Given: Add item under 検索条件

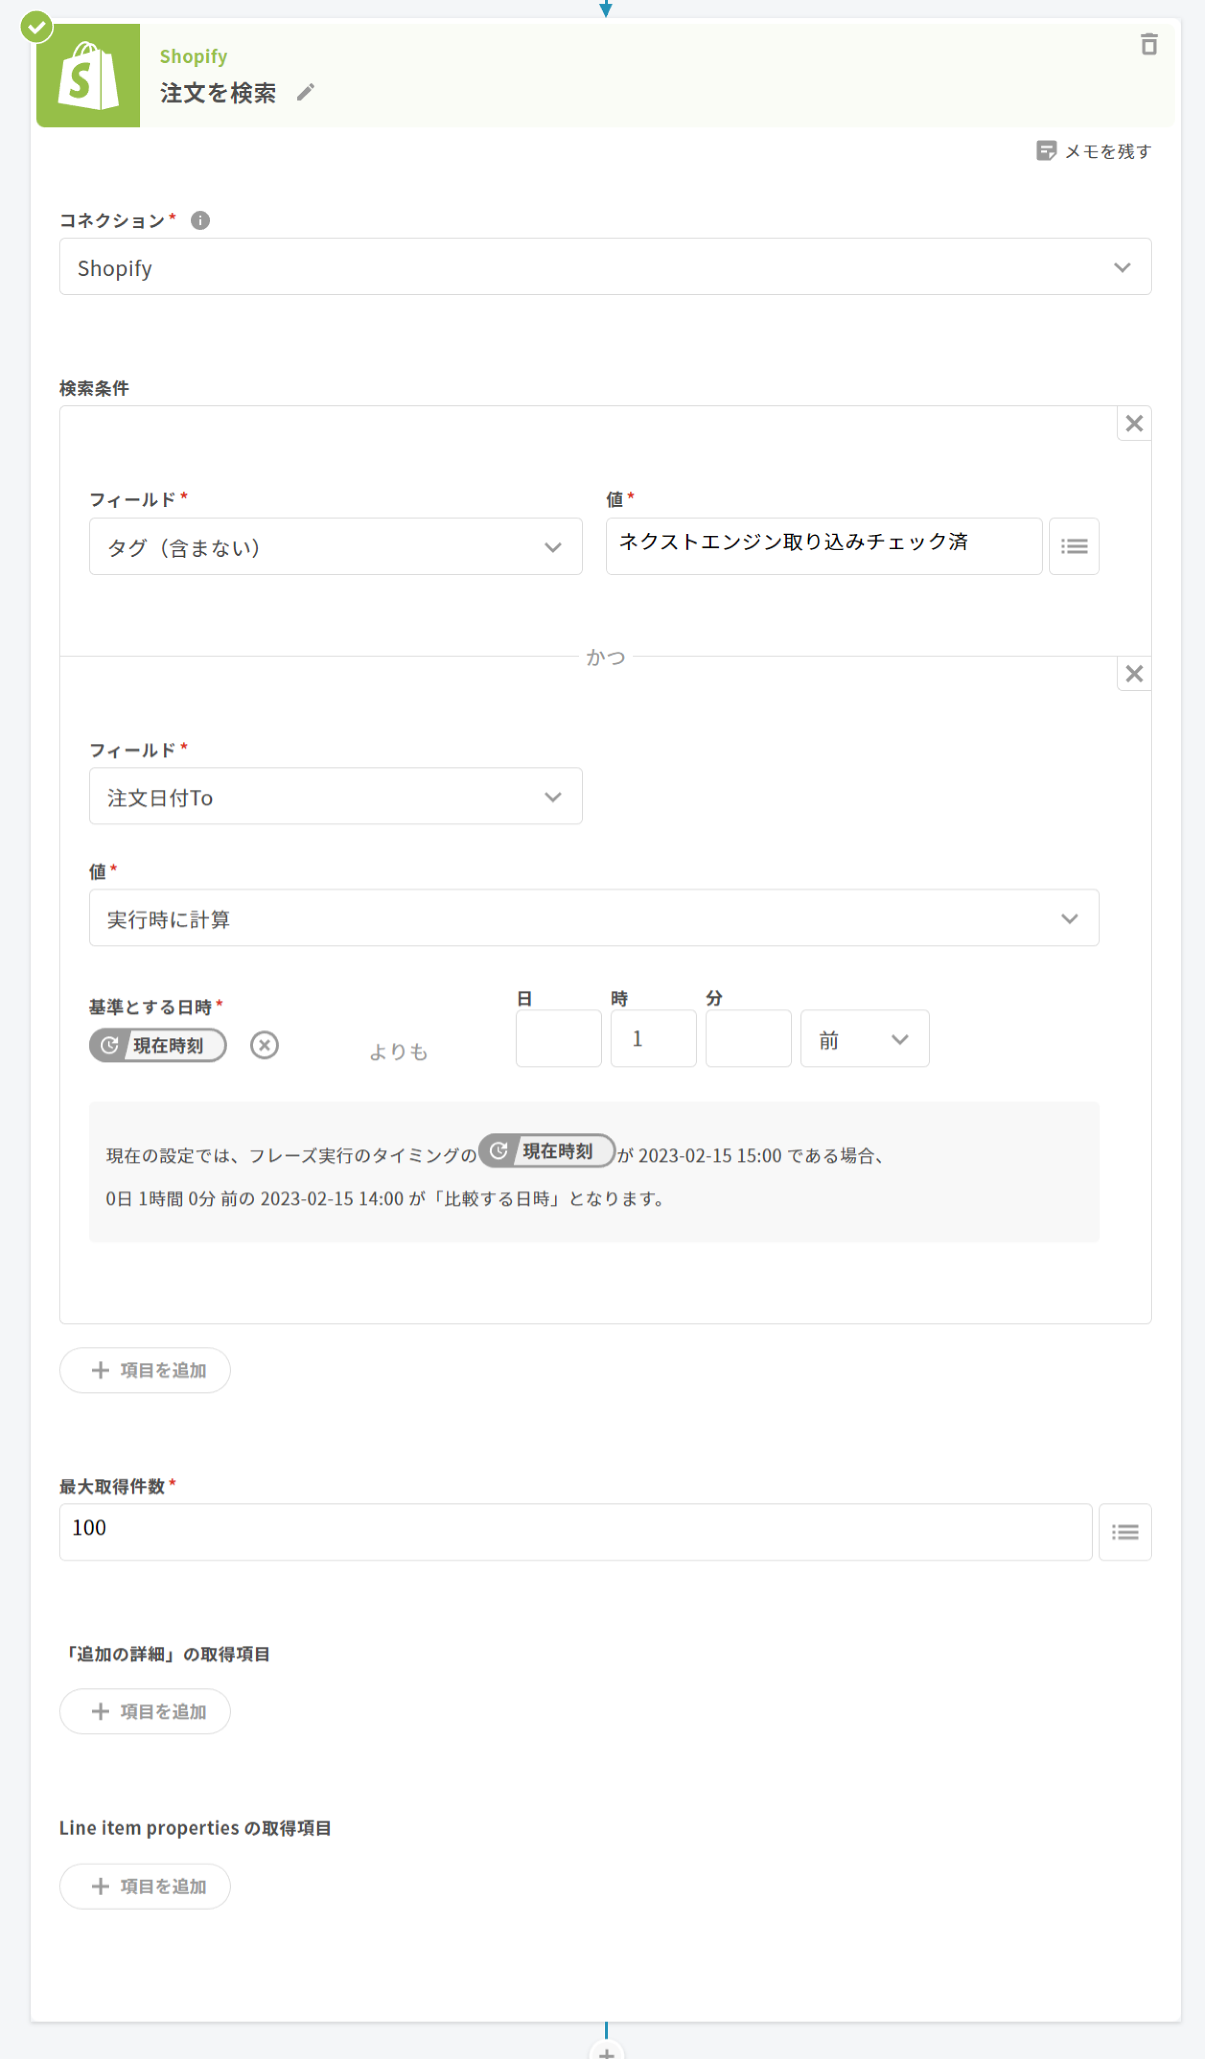Looking at the screenshot, I should click(x=145, y=1370).
